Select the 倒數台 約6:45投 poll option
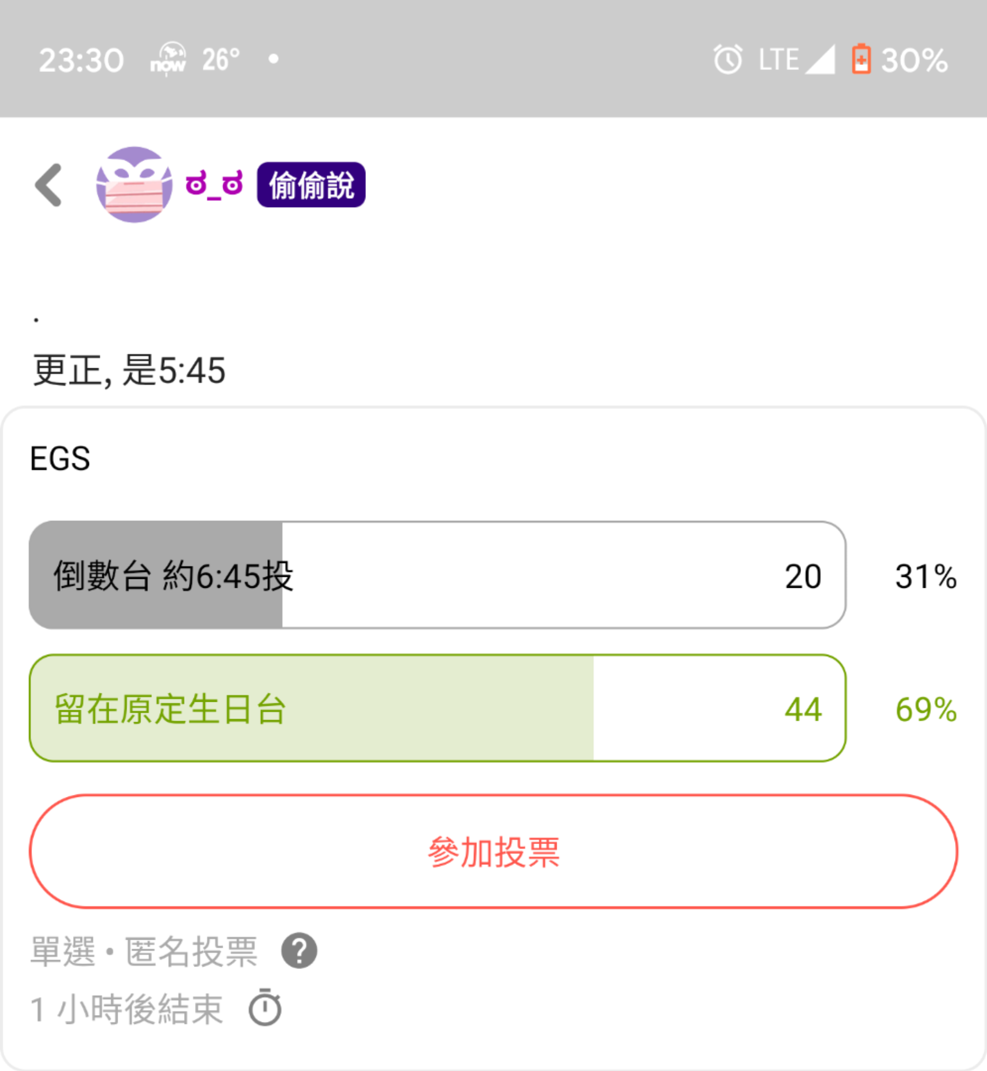 tap(438, 575)
